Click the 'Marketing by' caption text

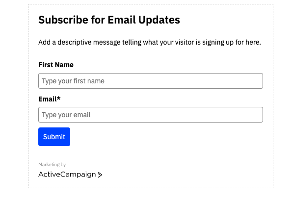coord(52,165)
